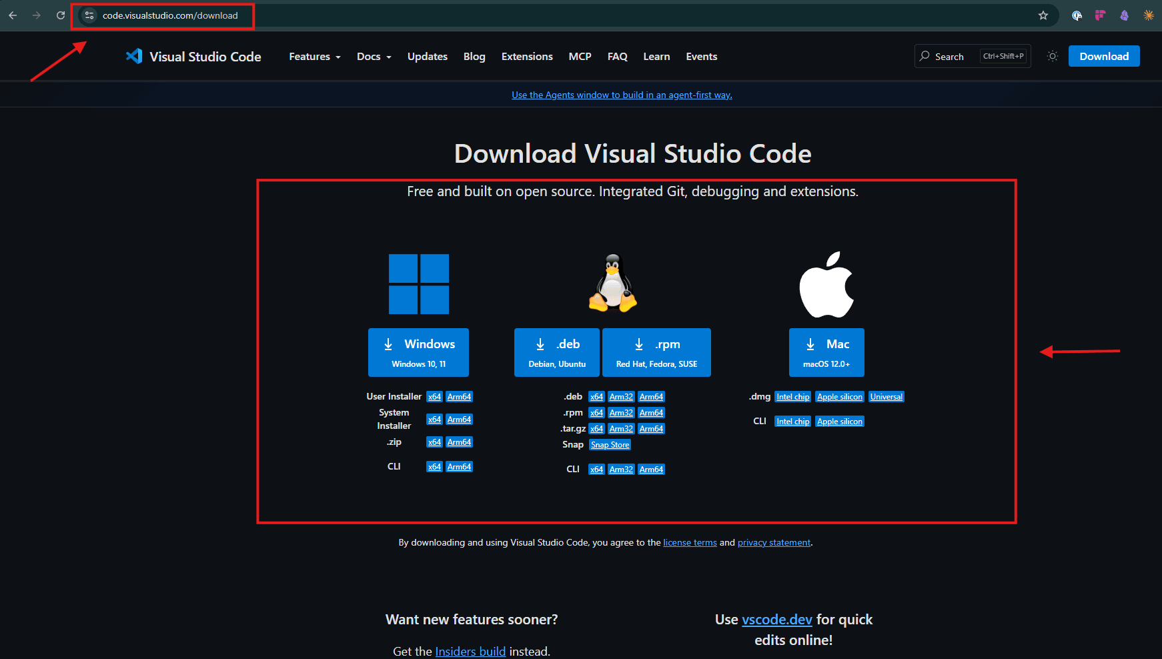Click the address bar URL

click(x=170, y=15)
